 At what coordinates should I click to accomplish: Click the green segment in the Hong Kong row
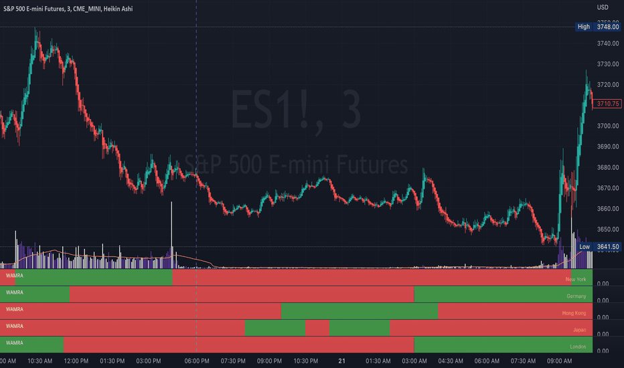[360, 311]
